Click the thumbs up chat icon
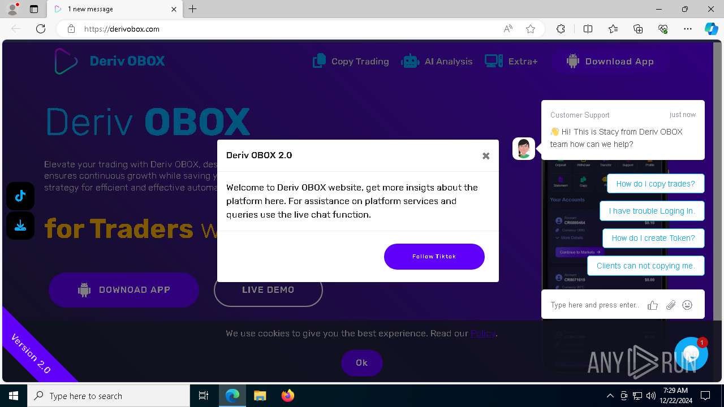The image size is (724, 407). pyautogui.click(x=653, y=305)
